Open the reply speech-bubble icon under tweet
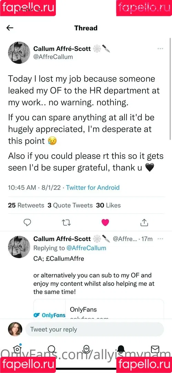172x373 pixels. pyautogui.click(x=28, y=222)
